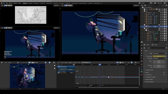The image size is (168, 94).
Task: Click the Focal Length keyframe diamond
Action: [166, 56]
